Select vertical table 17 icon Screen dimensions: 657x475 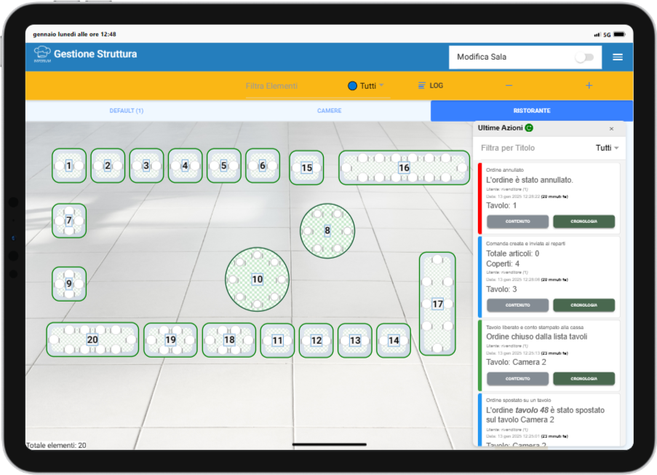click(x=437, y=304)
